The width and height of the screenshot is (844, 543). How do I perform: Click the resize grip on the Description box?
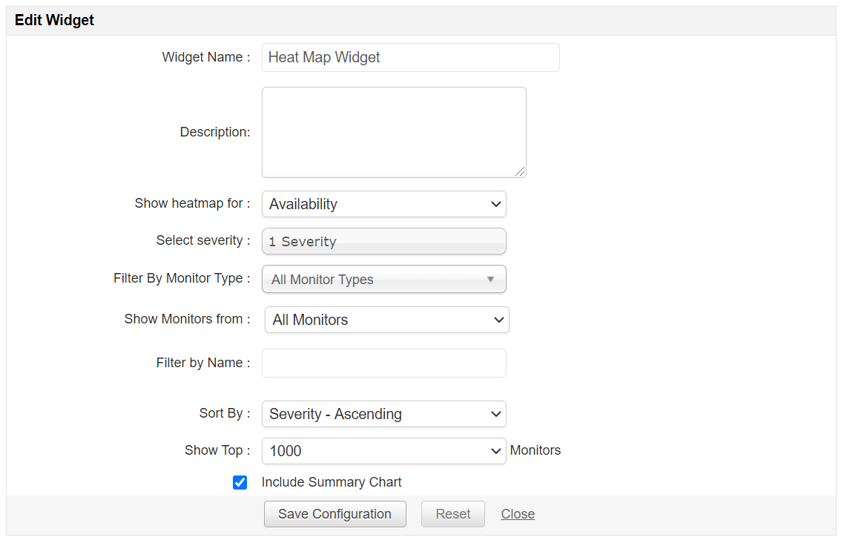pos(521,172)
